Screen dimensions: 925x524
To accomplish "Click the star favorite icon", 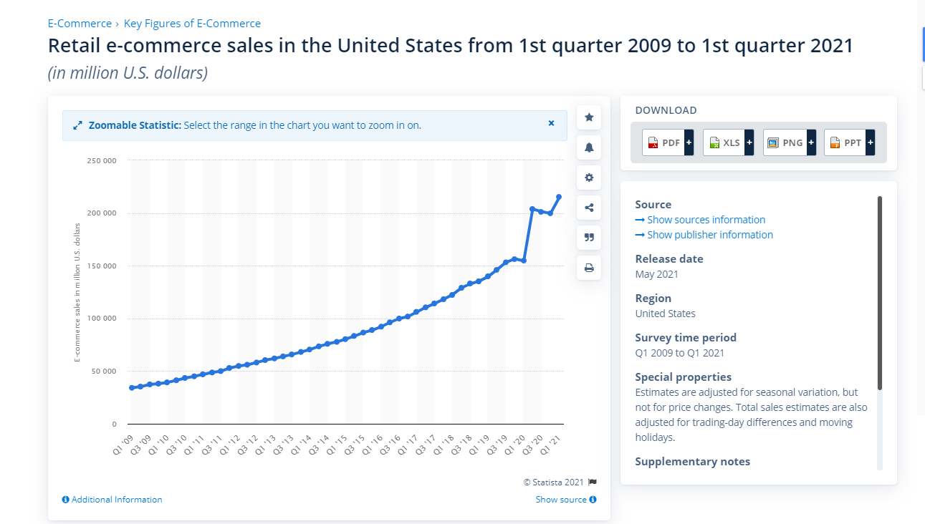I will pos(589,117).
